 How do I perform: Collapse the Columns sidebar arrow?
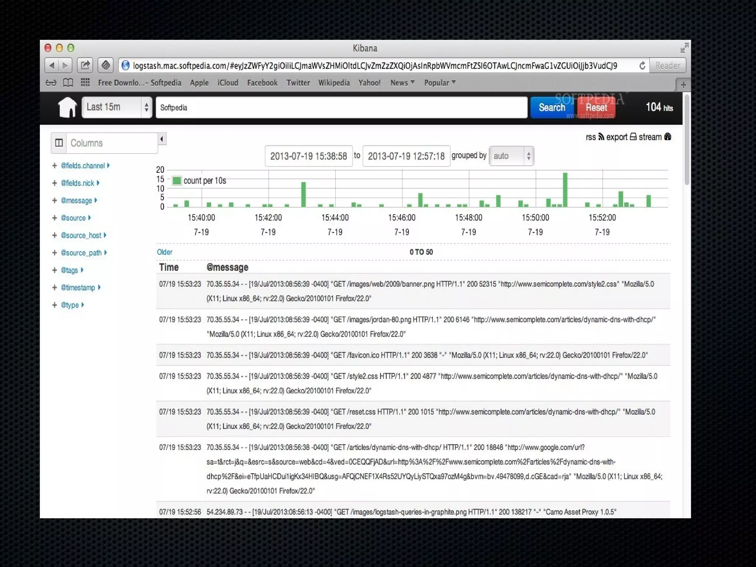coord(162,139)
